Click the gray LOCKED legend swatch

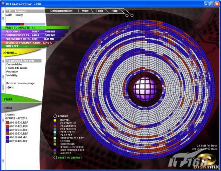[55, 141]
